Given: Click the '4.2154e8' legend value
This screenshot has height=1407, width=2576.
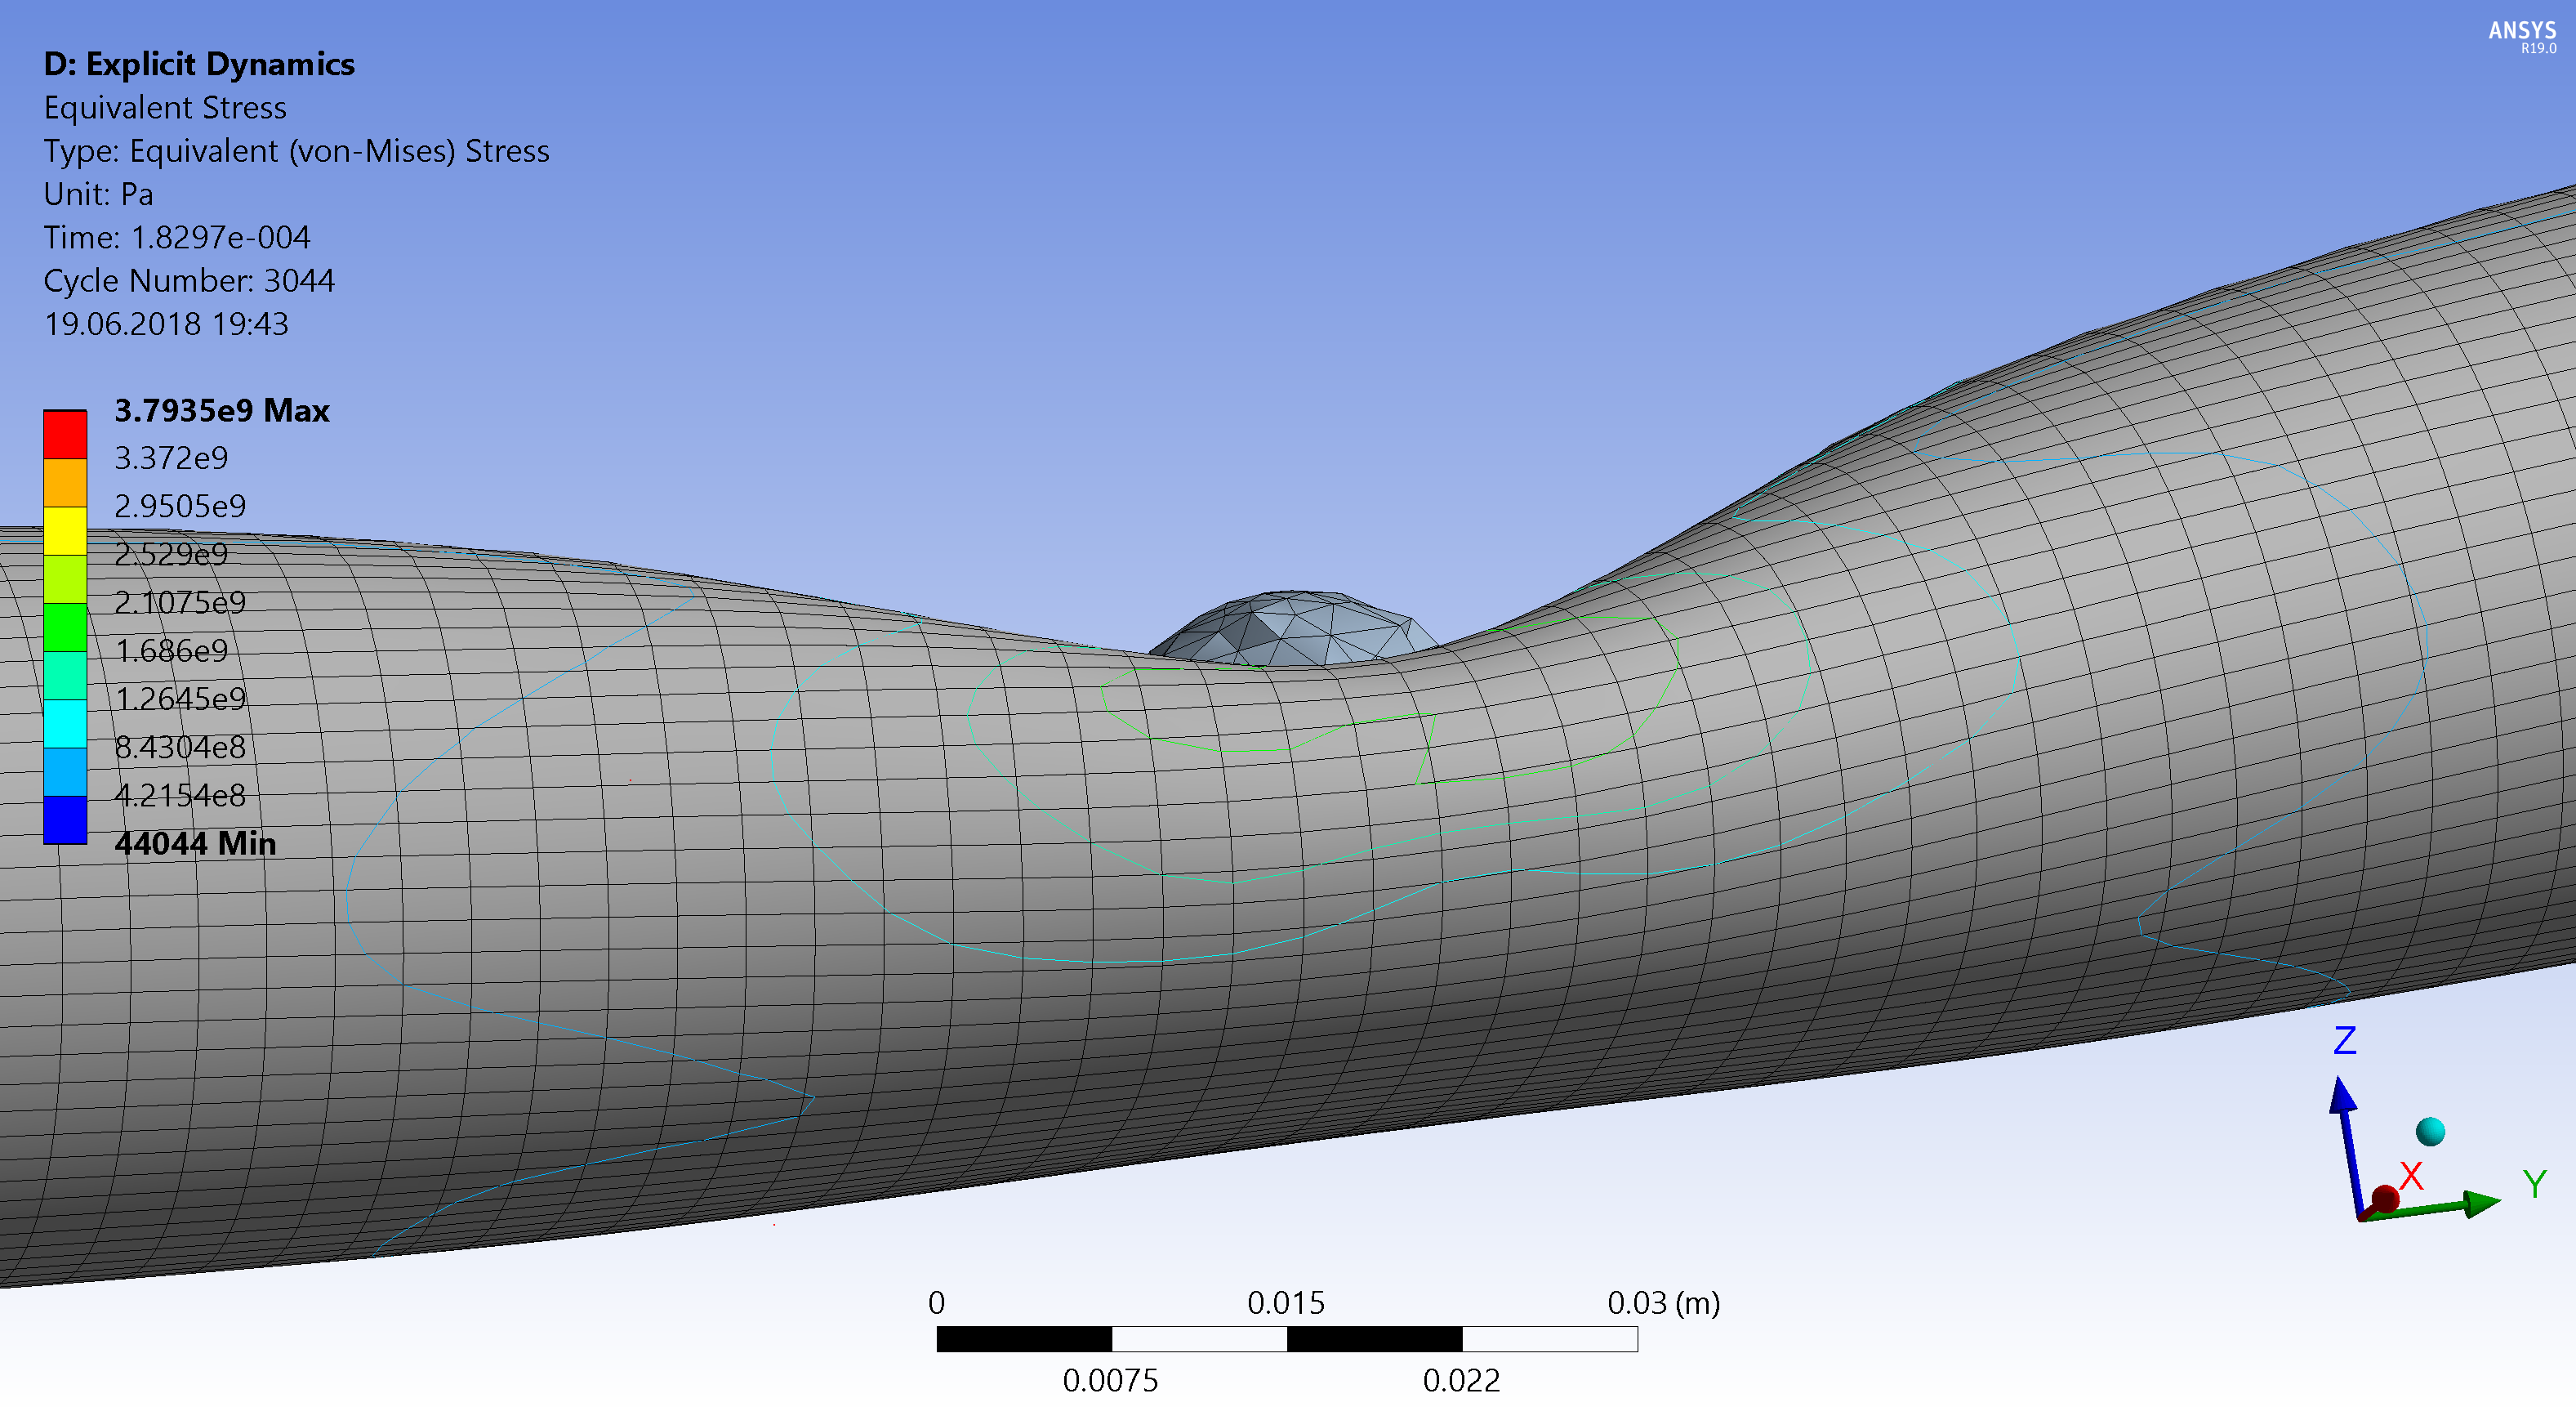Looking at the screenshot, I should point(180,796).
